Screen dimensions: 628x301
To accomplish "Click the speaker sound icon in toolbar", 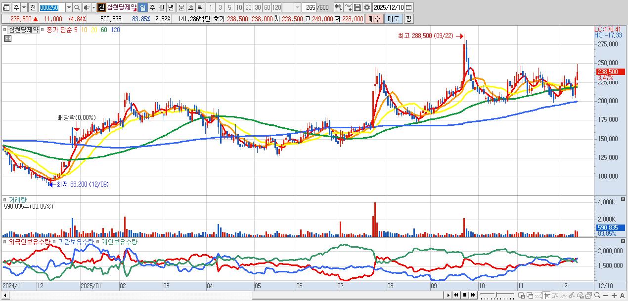I will 86,7.
